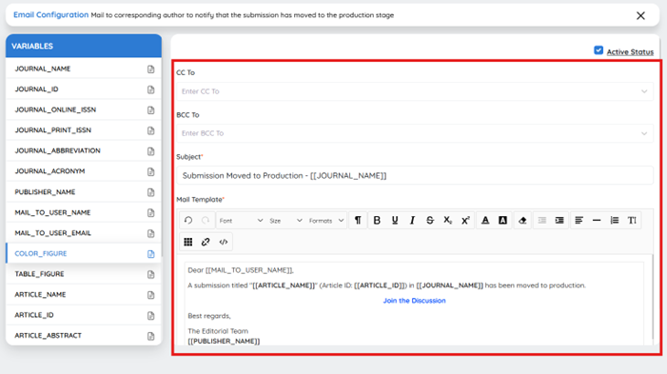Insert MAIL_TO_USER_EMAIL variable via its icon
This screenshot has width=667, height=374.
(150, 233)
